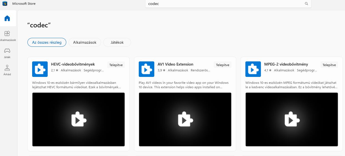
Task: Open the Alkalmazások sidebar section
Action: [7, 36]
